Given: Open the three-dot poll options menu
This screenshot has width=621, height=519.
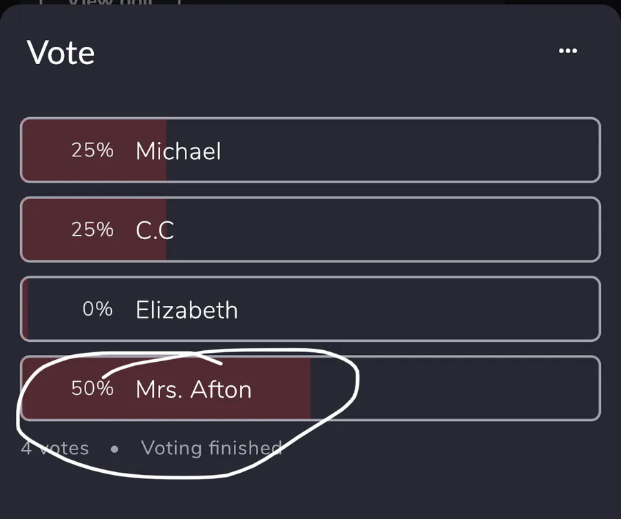Looking at the screenshot, I should [567, 51].
